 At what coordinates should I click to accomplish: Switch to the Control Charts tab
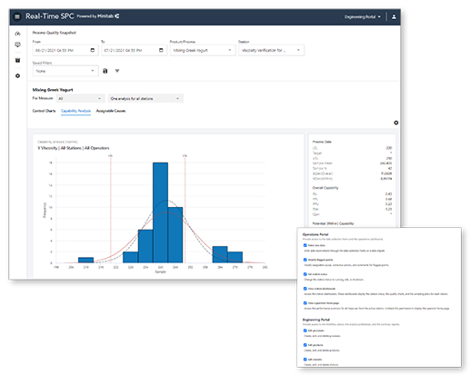[x=44, y=111]
